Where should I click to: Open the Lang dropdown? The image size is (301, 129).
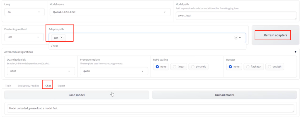point(24,12)
